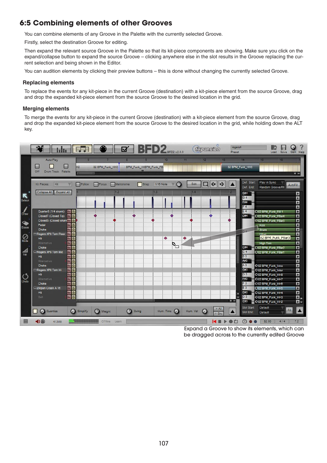Image resolution: width=327 pixels, height=463 pixels.
Task: Mute the QuarterS (1/4 shank) row
Action: point(69,212)
